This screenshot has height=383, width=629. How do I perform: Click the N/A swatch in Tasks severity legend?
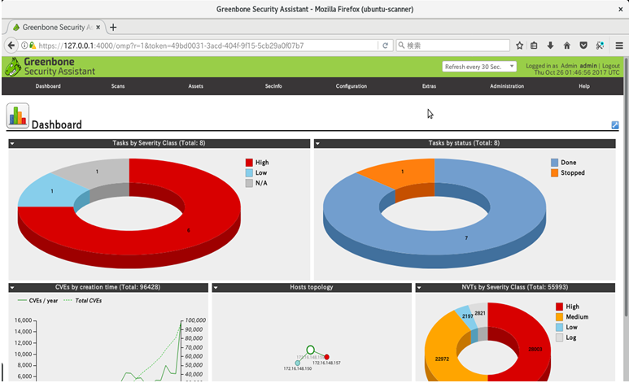click(x=249, y=183)
